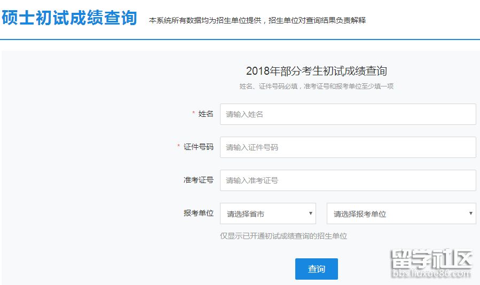The image size is (480, 285).
Task: Click the 硕士初试成绩查询 page title
Action: pyautogui.click(x=69, y=18)
